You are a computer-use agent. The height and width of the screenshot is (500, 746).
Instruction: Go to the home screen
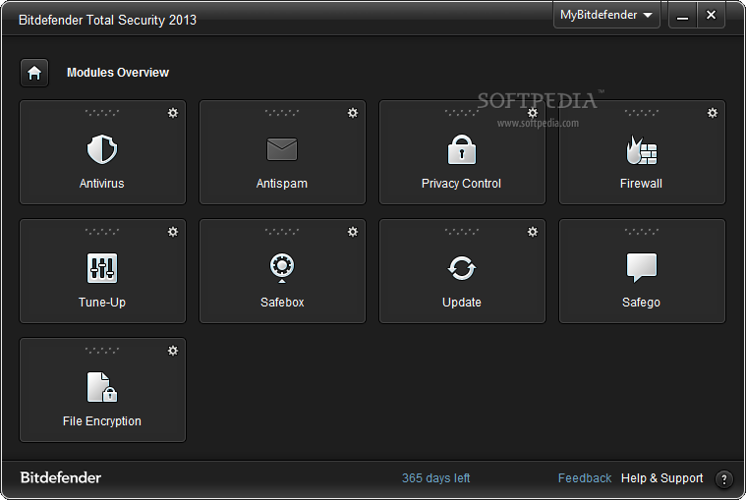(34, 73)
